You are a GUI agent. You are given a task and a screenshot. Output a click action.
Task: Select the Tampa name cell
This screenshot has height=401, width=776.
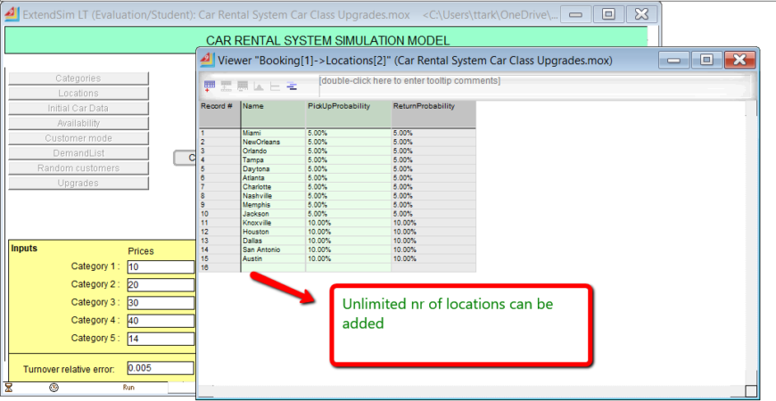pyautogui.click(x=273, y=160)
